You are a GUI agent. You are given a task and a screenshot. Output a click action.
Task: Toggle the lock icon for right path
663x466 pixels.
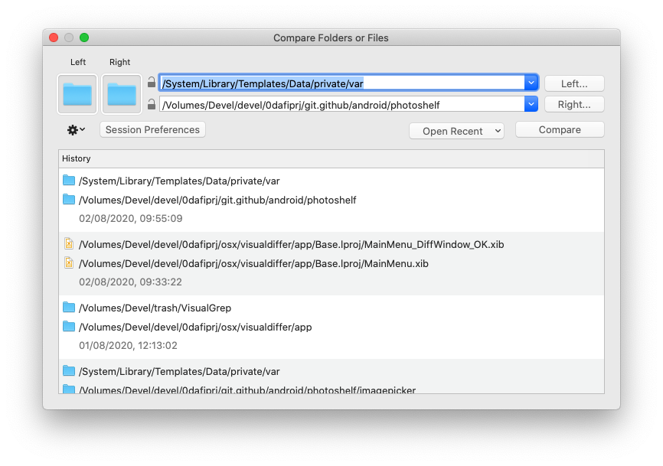(x=152, y=104)
